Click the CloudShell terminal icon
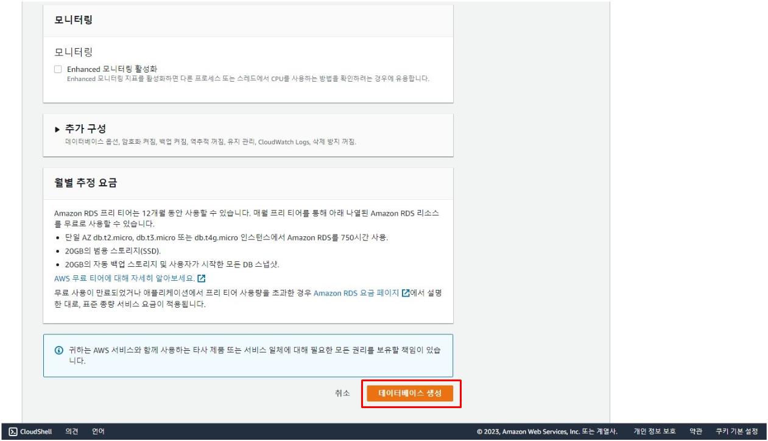This screenshot has width=768, height=441. (x=13, y=432)
